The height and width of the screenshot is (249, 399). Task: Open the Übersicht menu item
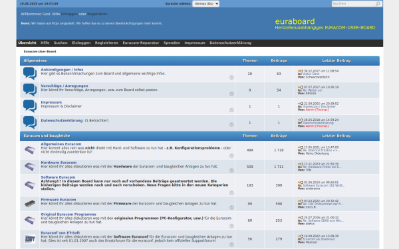27,42
